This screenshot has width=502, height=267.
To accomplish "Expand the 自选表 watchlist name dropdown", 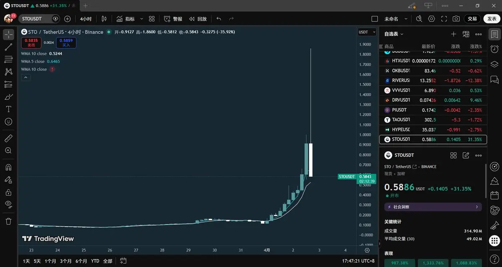I will [394, 34].
